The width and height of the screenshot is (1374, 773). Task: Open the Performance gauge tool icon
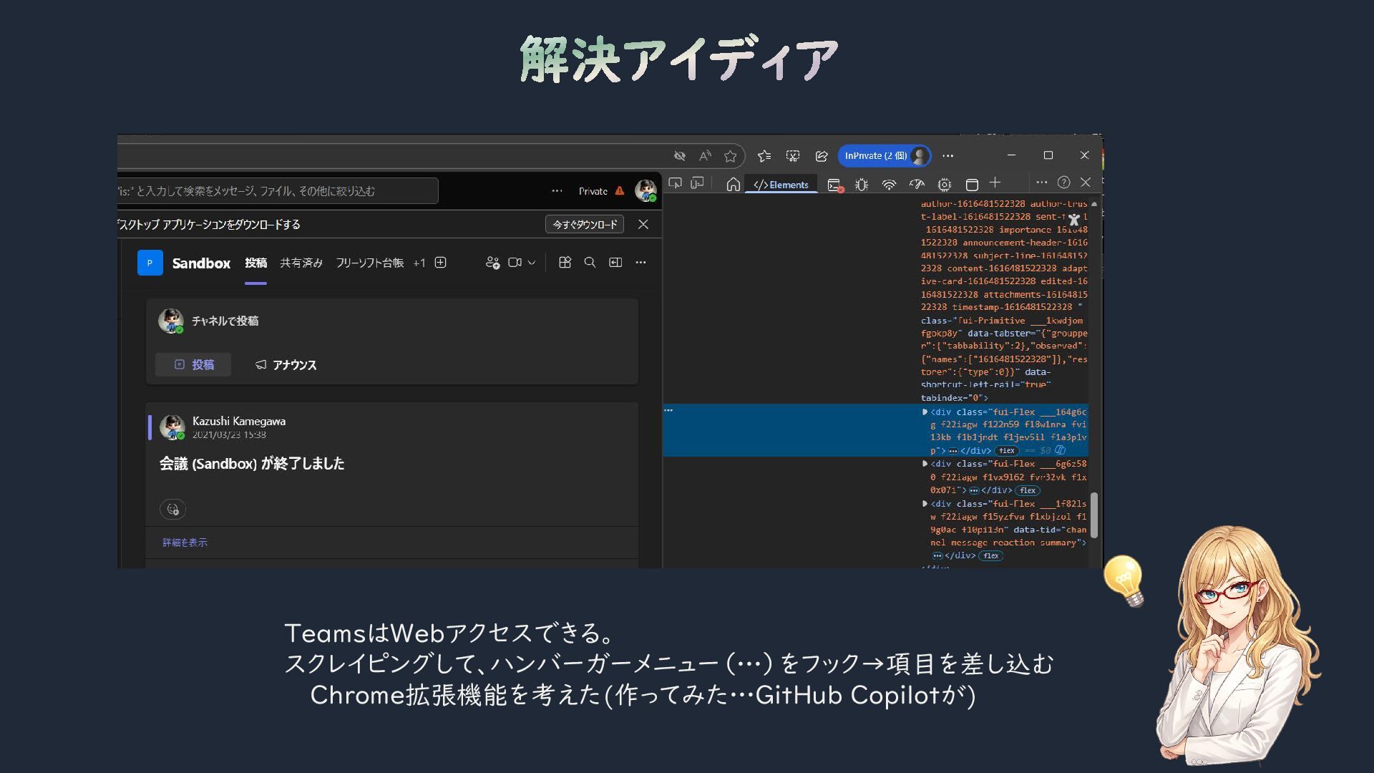[x=917, y=185]
